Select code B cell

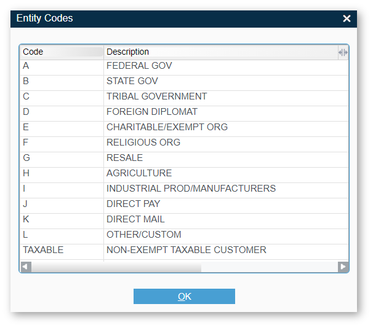tap(62, 83)
